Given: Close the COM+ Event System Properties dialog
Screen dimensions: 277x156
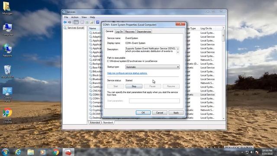Looking at the screenshot, I should [x=180, y=24].
